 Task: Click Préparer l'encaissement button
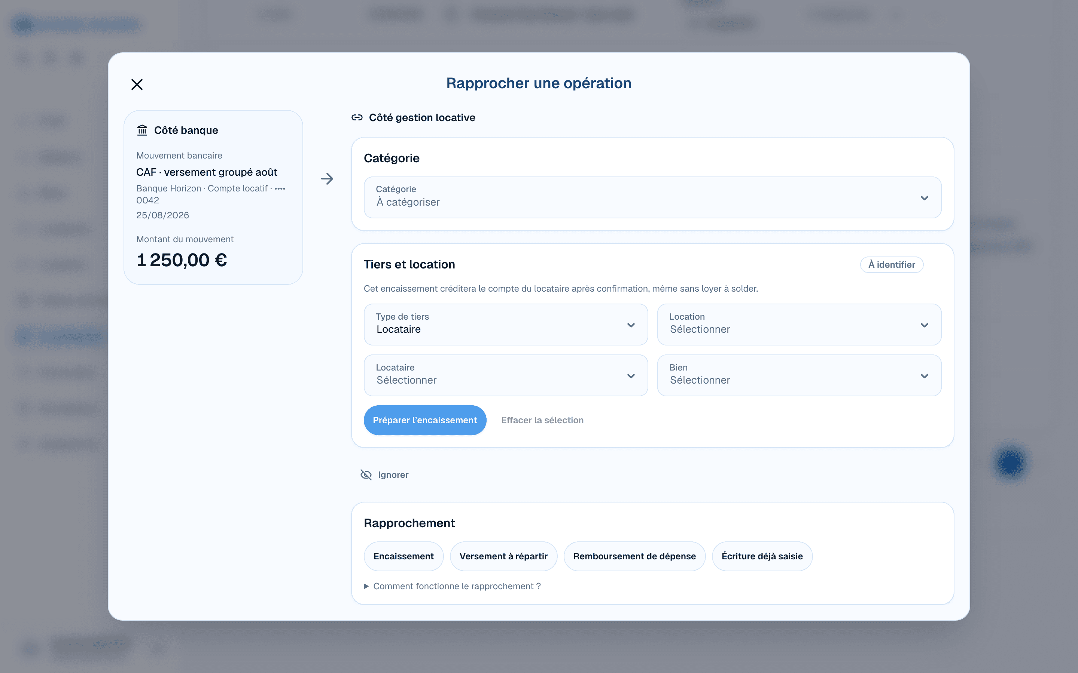(424, 420)
